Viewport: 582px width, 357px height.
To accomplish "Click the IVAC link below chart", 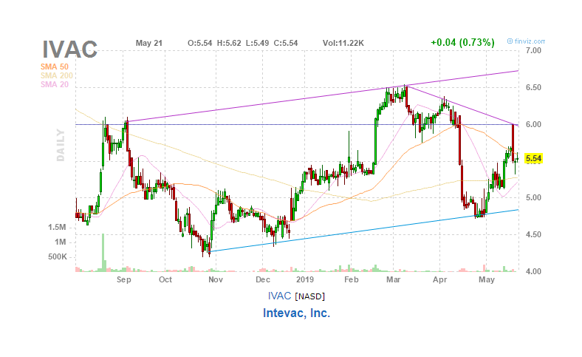I will [x=279, y=296].
